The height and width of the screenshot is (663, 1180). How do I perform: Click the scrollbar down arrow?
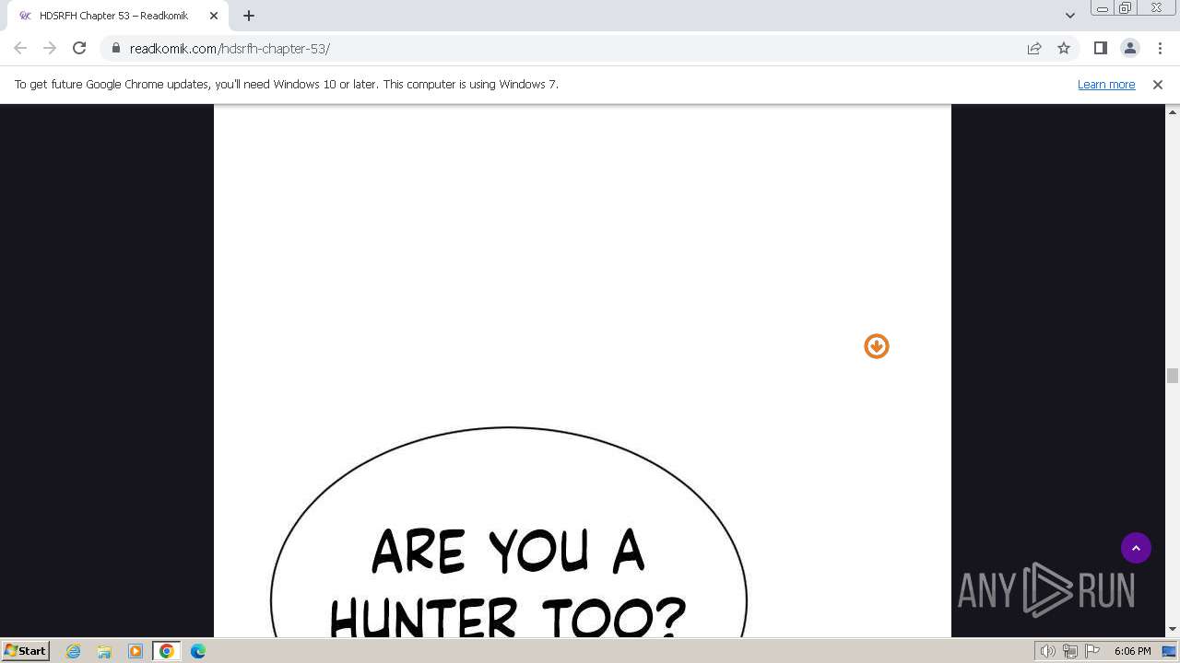(1173, 630)
